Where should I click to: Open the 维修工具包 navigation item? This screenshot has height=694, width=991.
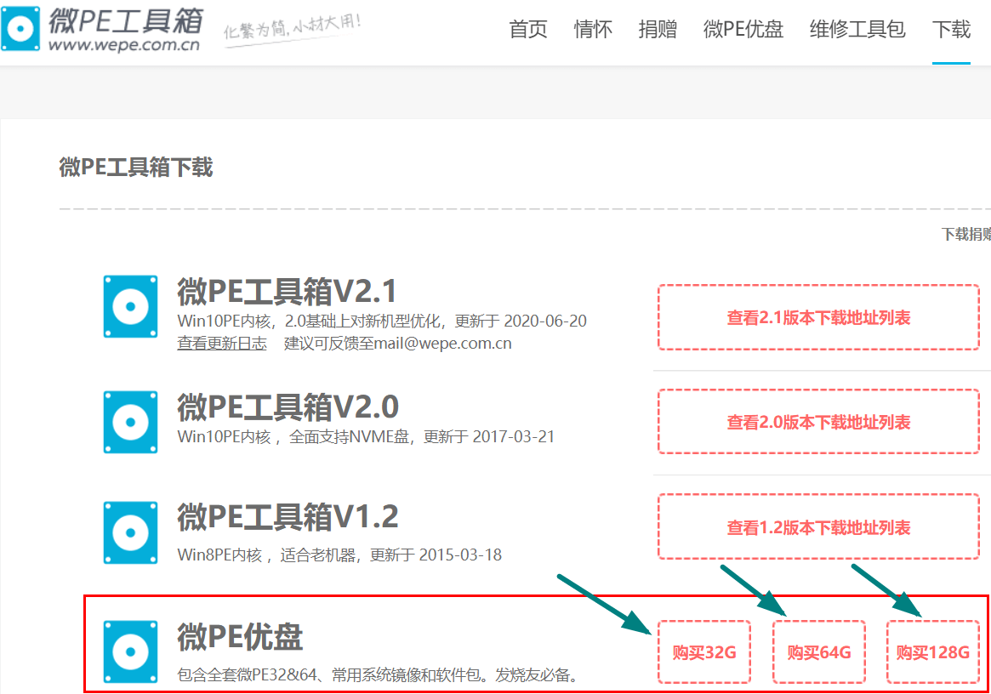pos(857,29)
